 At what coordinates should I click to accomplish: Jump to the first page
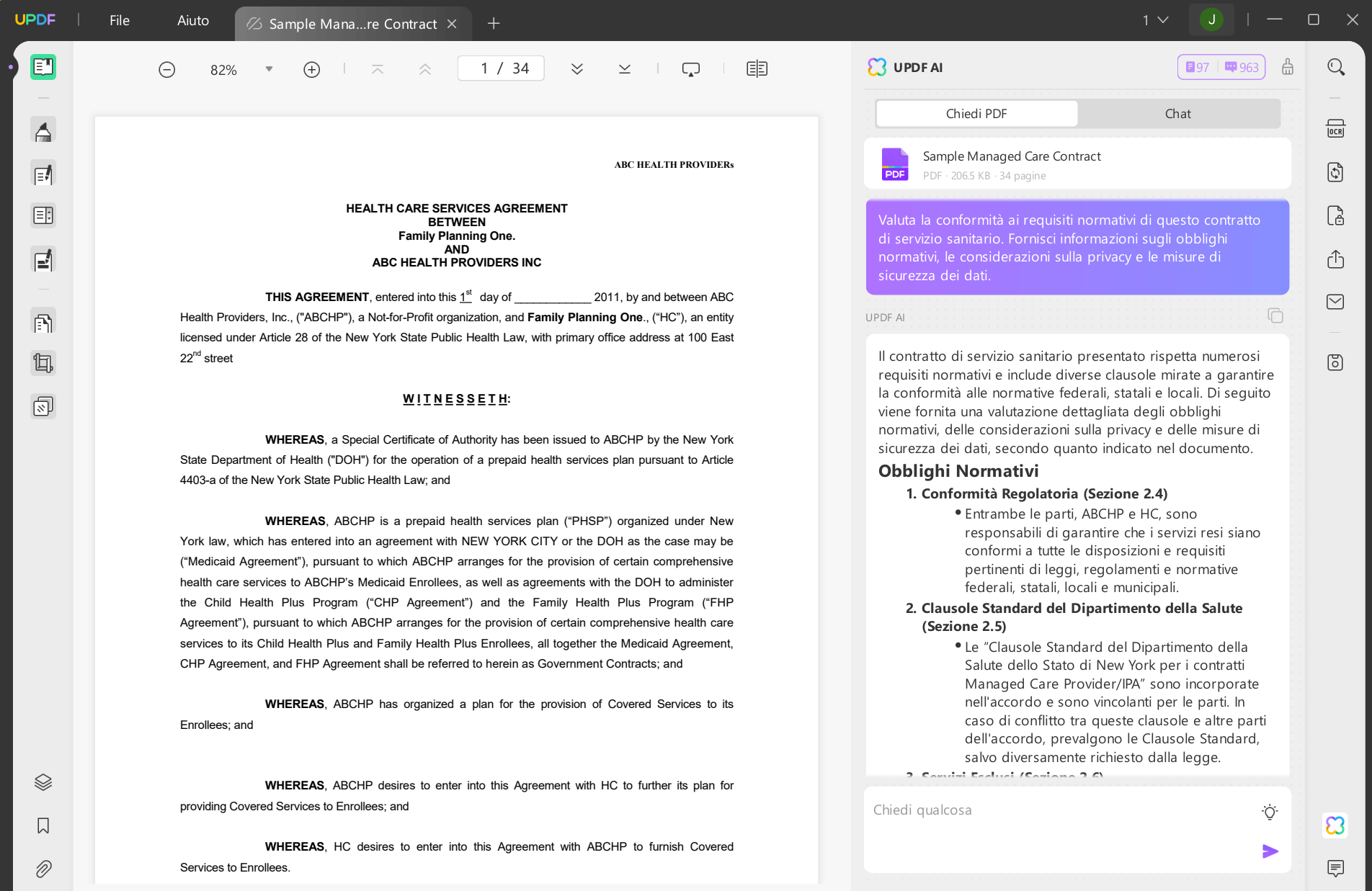(x=377, y=69)
